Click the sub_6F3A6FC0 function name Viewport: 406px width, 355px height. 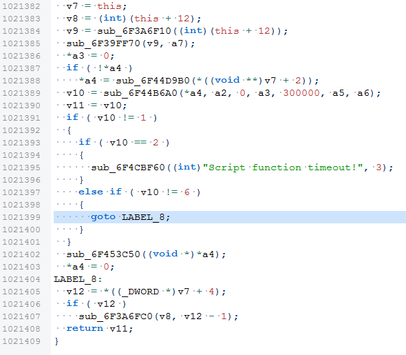tap(116, 316)
